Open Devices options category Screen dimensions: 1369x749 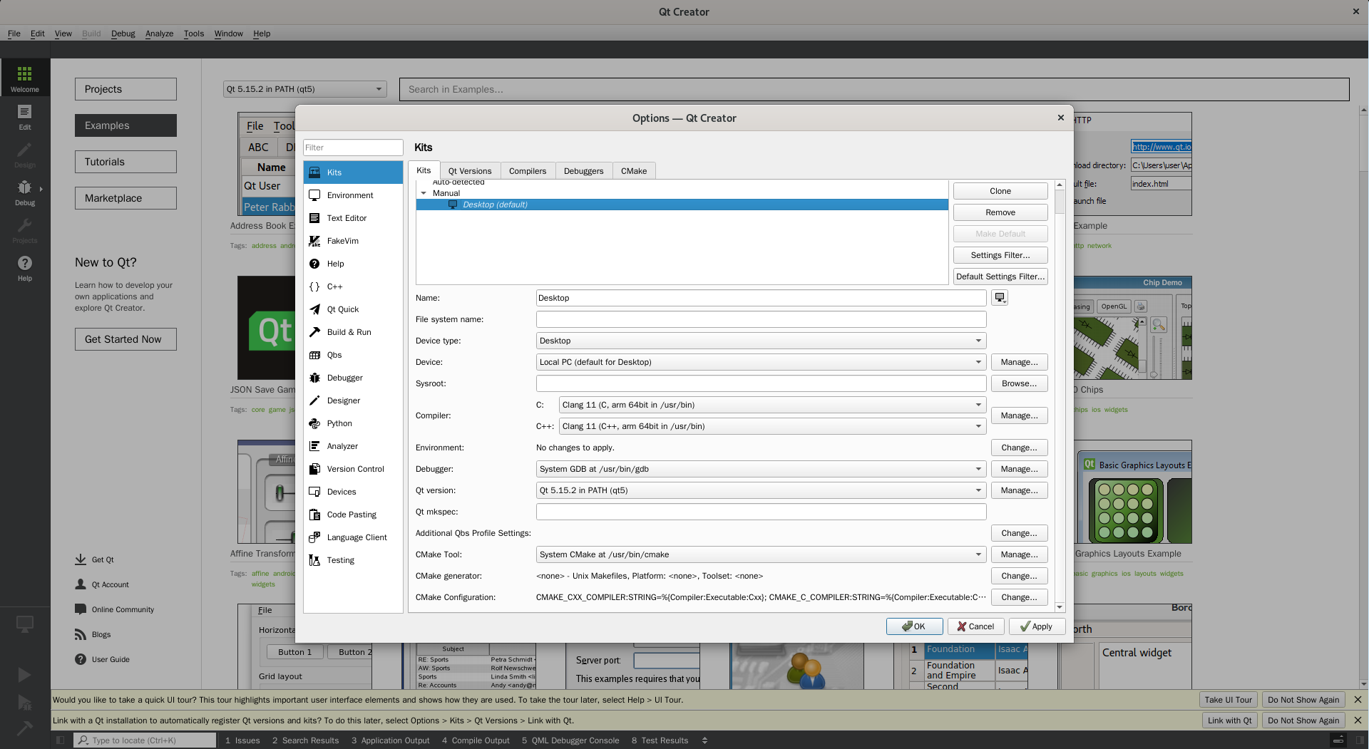pyautogui.click(x=353, y=492)
